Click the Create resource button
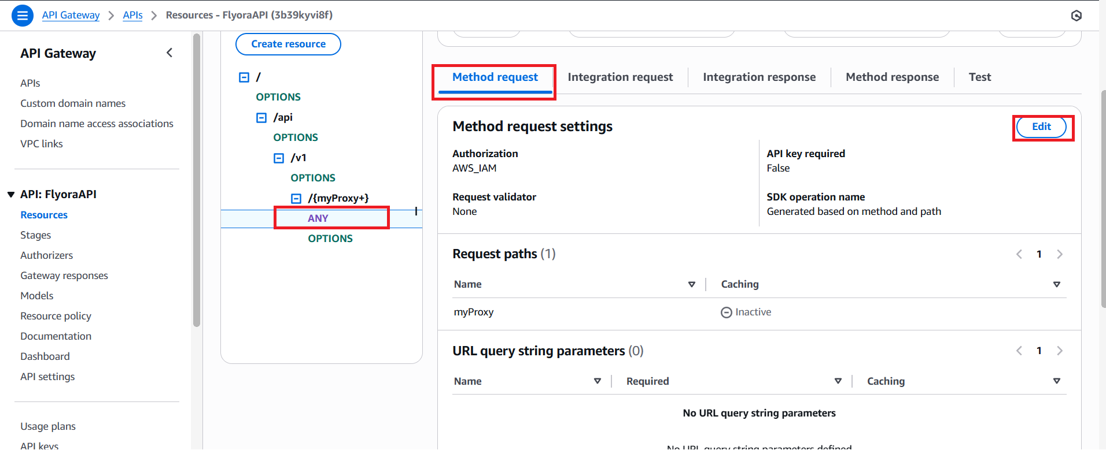1106x476 pixels. pyautogui.click(x=288, y=44)
